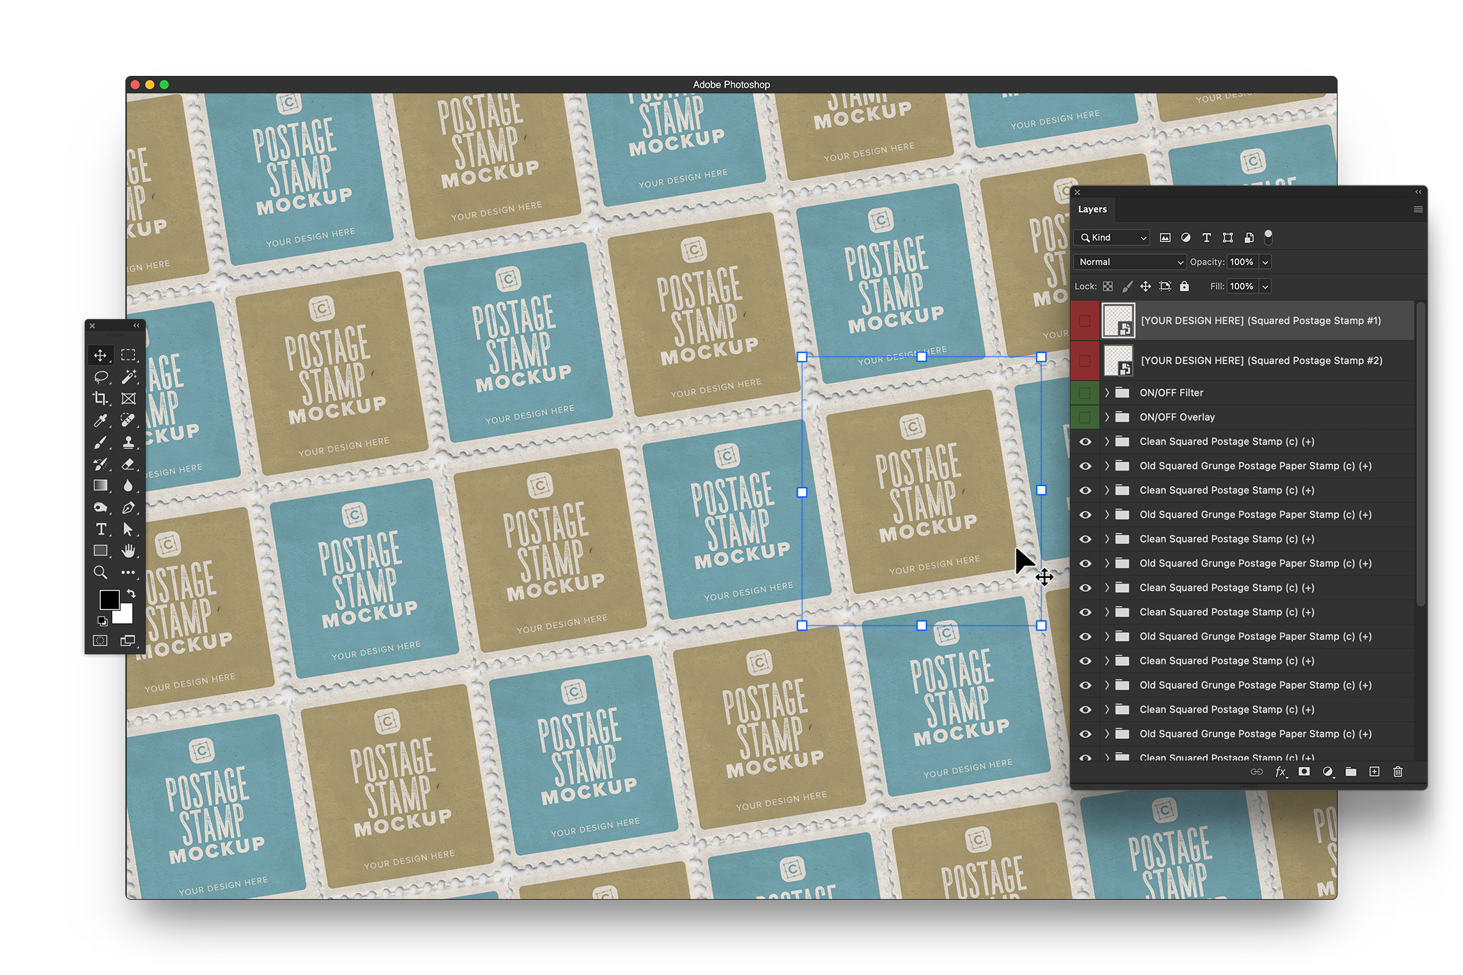
Task: Filter layers by type layers
Action: [1207, 237]
